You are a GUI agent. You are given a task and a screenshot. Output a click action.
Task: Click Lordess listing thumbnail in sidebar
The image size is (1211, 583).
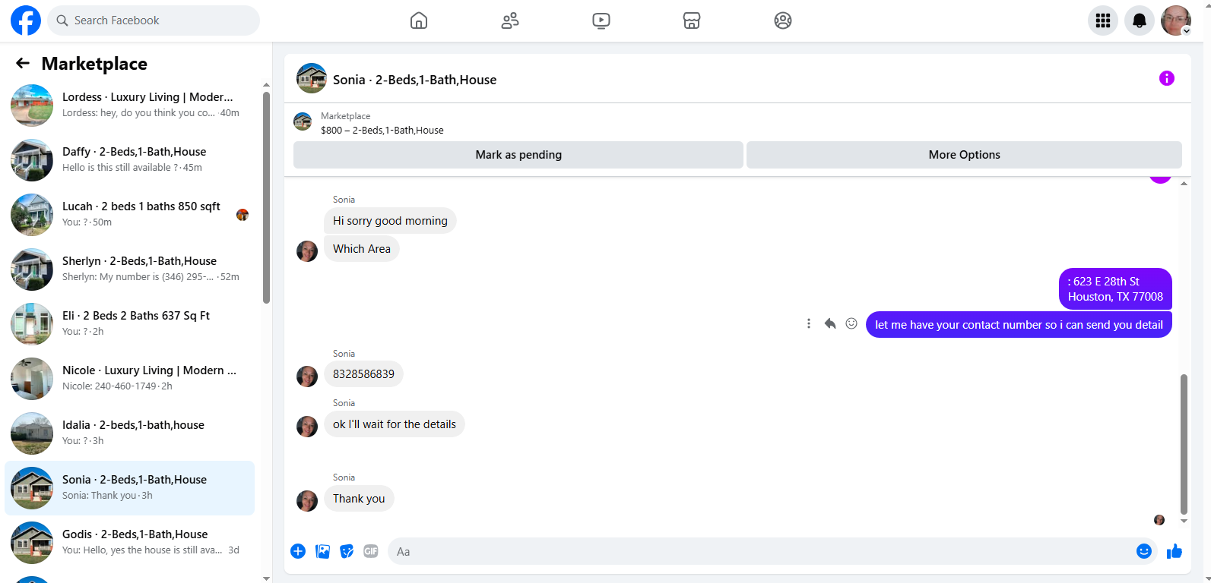[32, 106]
